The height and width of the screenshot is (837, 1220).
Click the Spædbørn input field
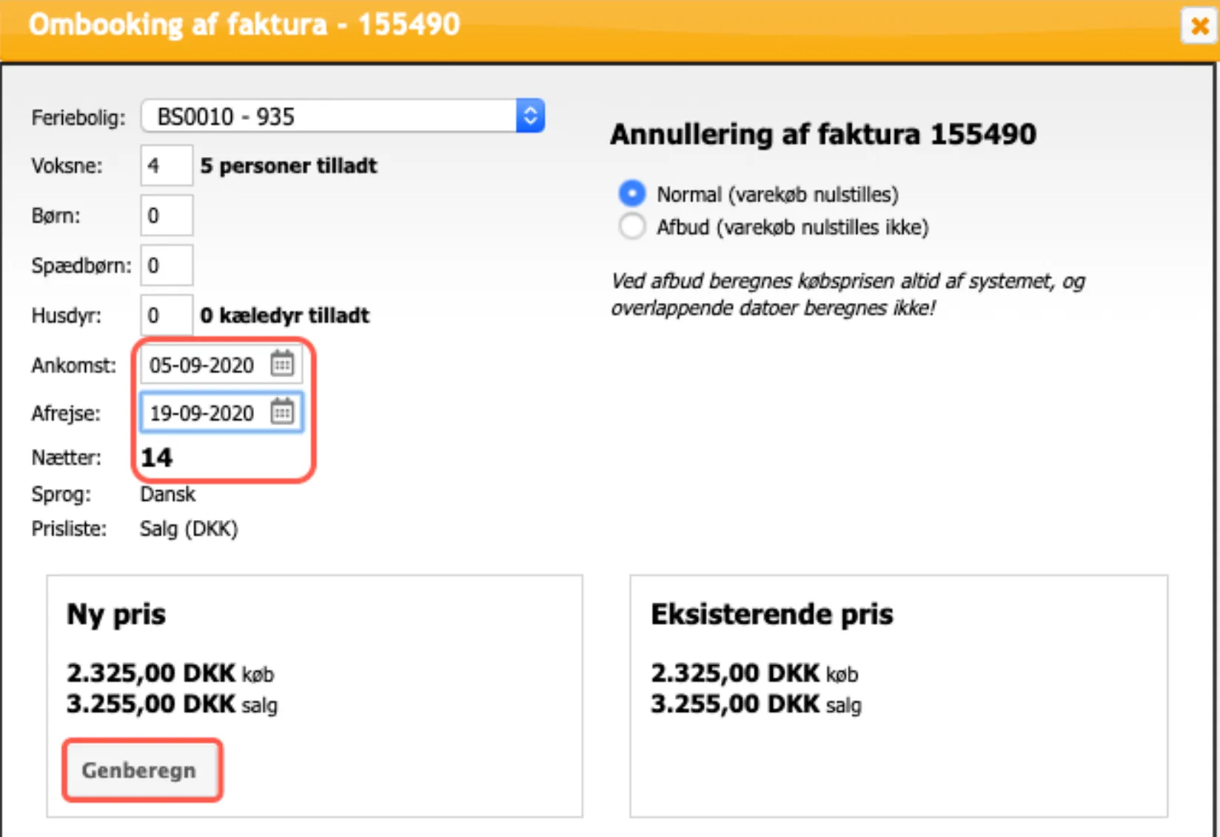point(166,264)
